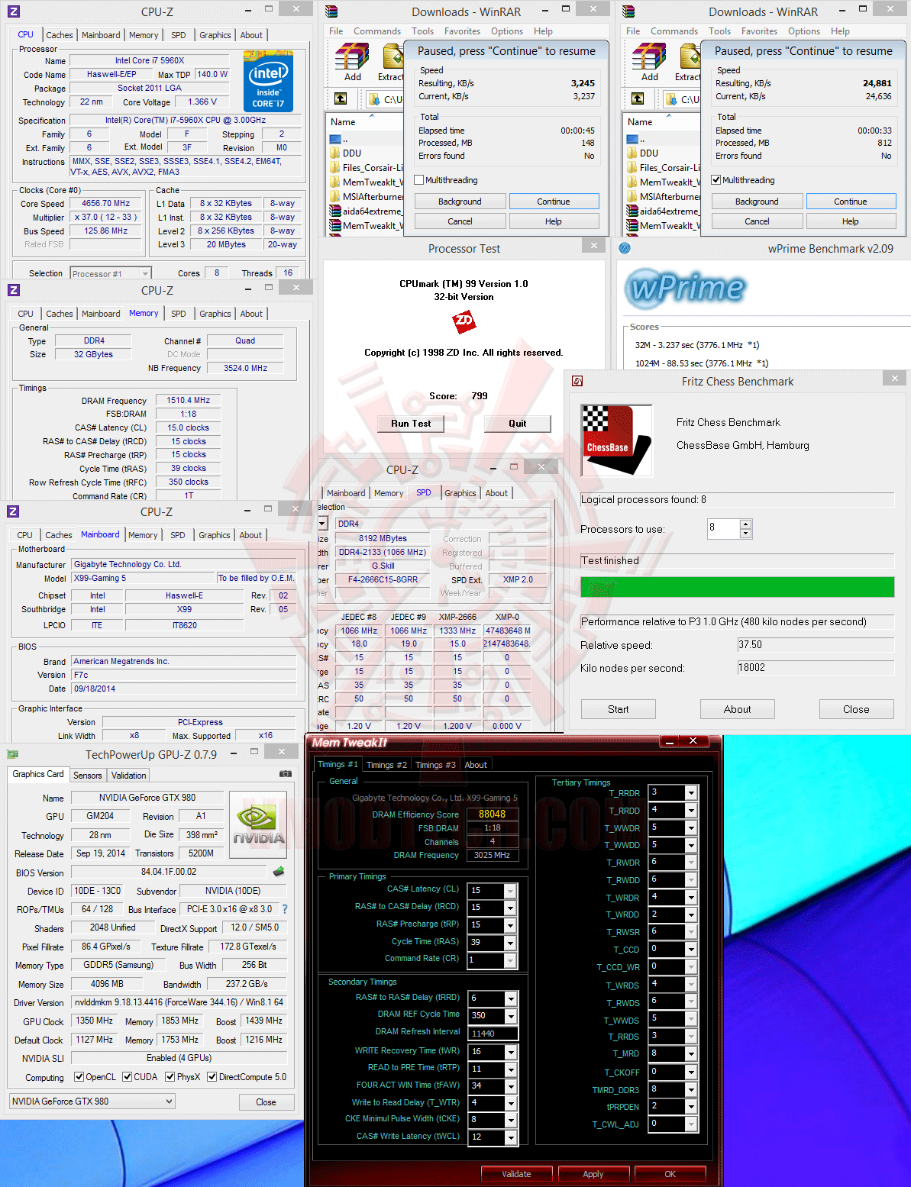Open DRAM REF Cycle Time dropdown
This screenshot has height=1187, width=911.
pyautogui.click(x=511, y=1016)
